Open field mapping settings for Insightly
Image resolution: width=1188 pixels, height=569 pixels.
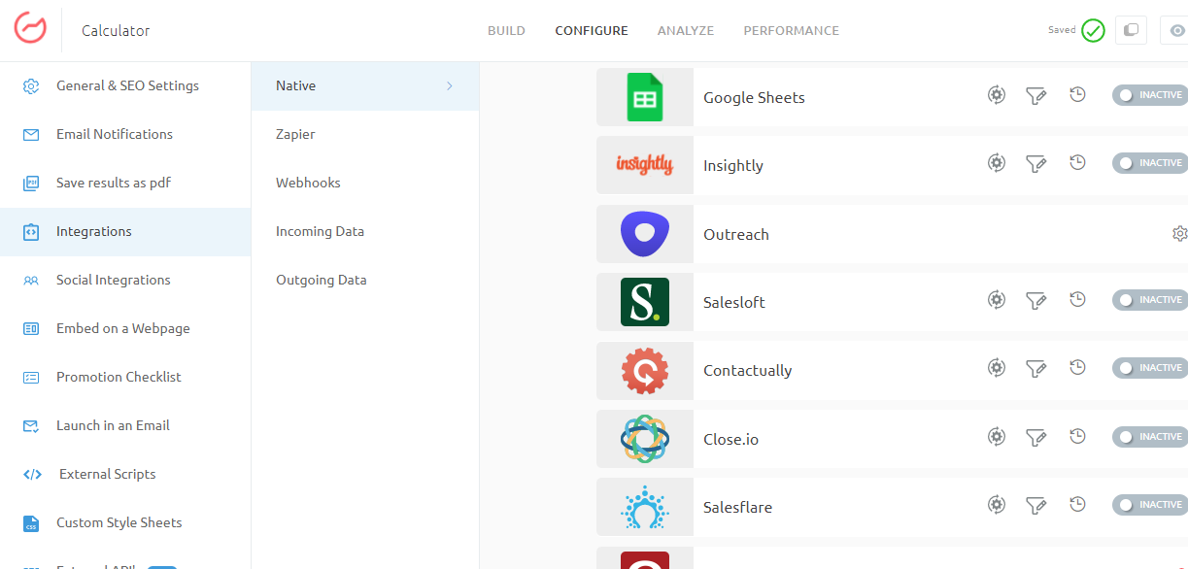996,163
